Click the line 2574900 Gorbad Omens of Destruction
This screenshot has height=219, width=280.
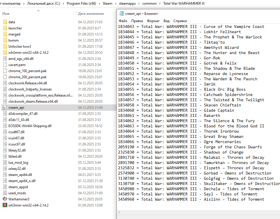(195, 173)
